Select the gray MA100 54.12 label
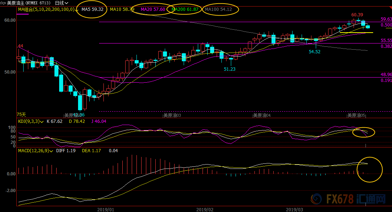 point(218,9)
